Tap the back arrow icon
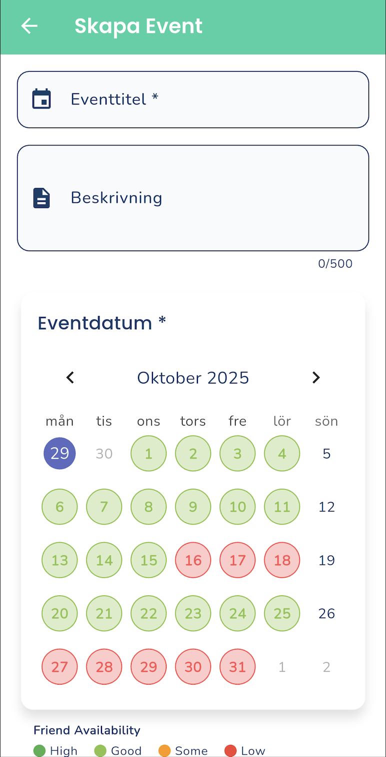 [29, 26]
